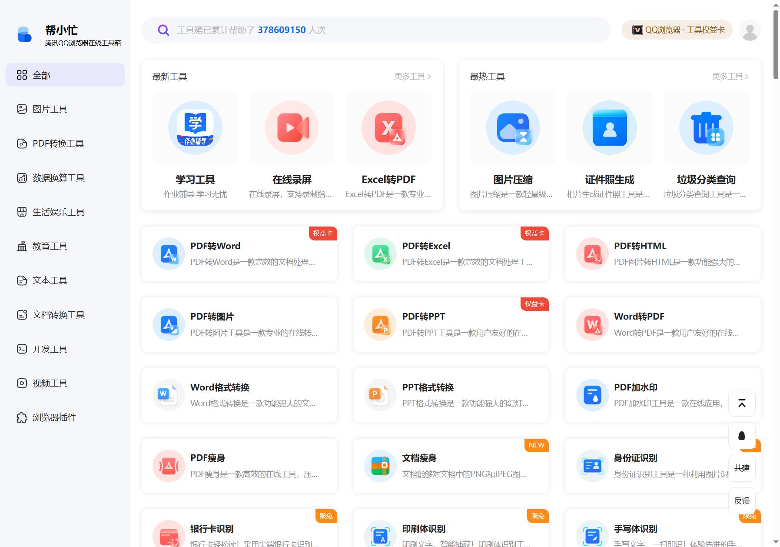This screenshot has height=547, width=780.
Task: Open 教育工具 category
Action: point(65,246)
